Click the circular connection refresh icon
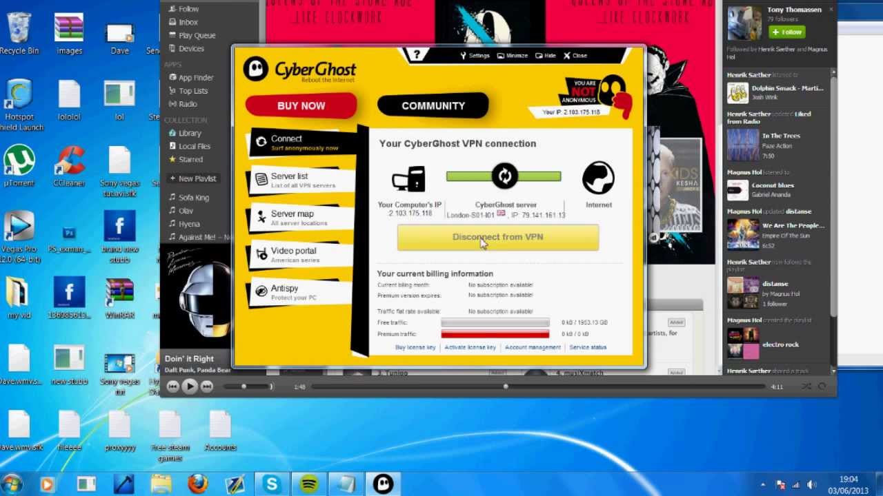 [x=504, y=176]
